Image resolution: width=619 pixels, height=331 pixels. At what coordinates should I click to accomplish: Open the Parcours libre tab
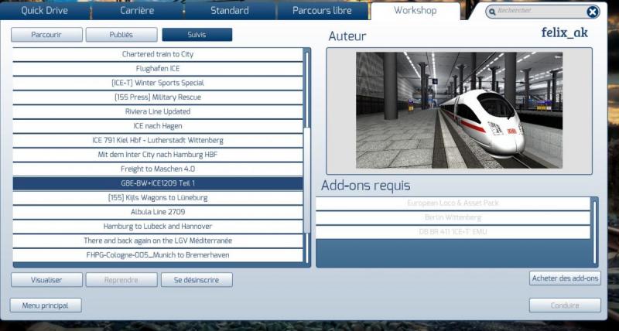click(322, 11)
